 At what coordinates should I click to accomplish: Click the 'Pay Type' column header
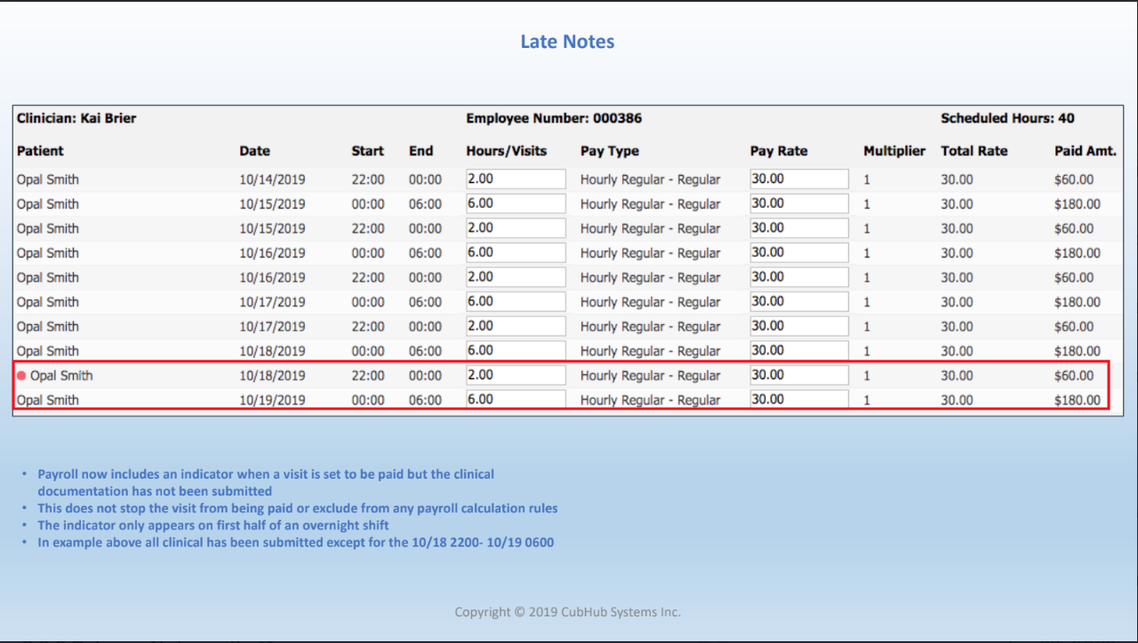coord(610,151)
